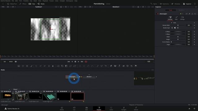Open the Effects library panel
198x111 pixels.
23,4
